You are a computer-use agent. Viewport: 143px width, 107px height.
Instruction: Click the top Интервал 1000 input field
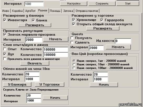tap(34, 4)
